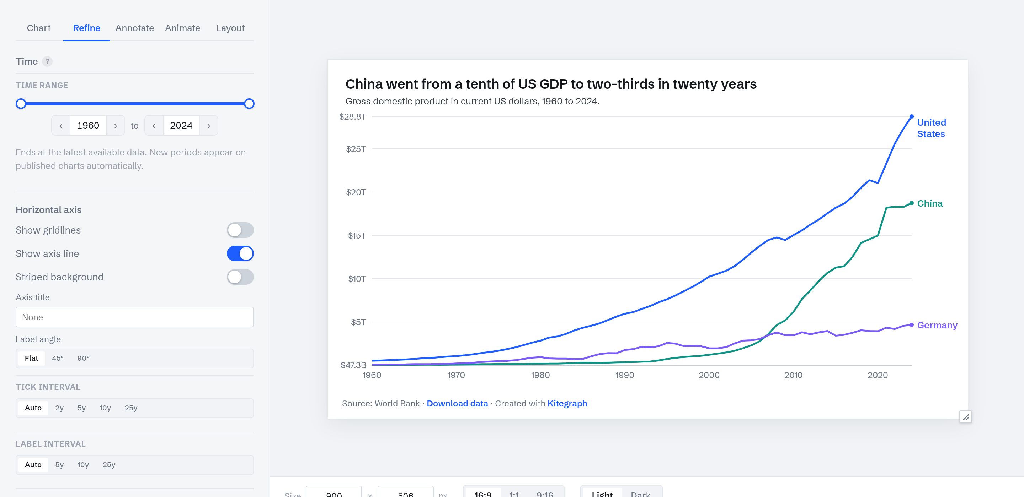Image resolution: width=1024 pixels, height=497 pixels.
Task: Enable the Striped background toggle
Action: pos(240,277)
